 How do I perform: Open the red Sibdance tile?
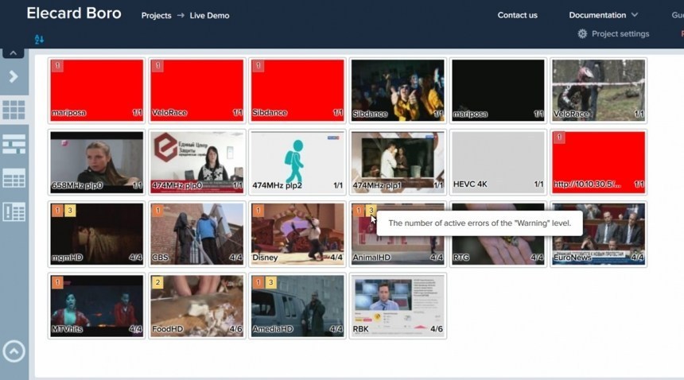coord(297,90)
